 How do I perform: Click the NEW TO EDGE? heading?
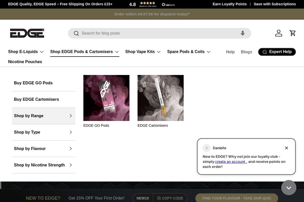[43, 198]
